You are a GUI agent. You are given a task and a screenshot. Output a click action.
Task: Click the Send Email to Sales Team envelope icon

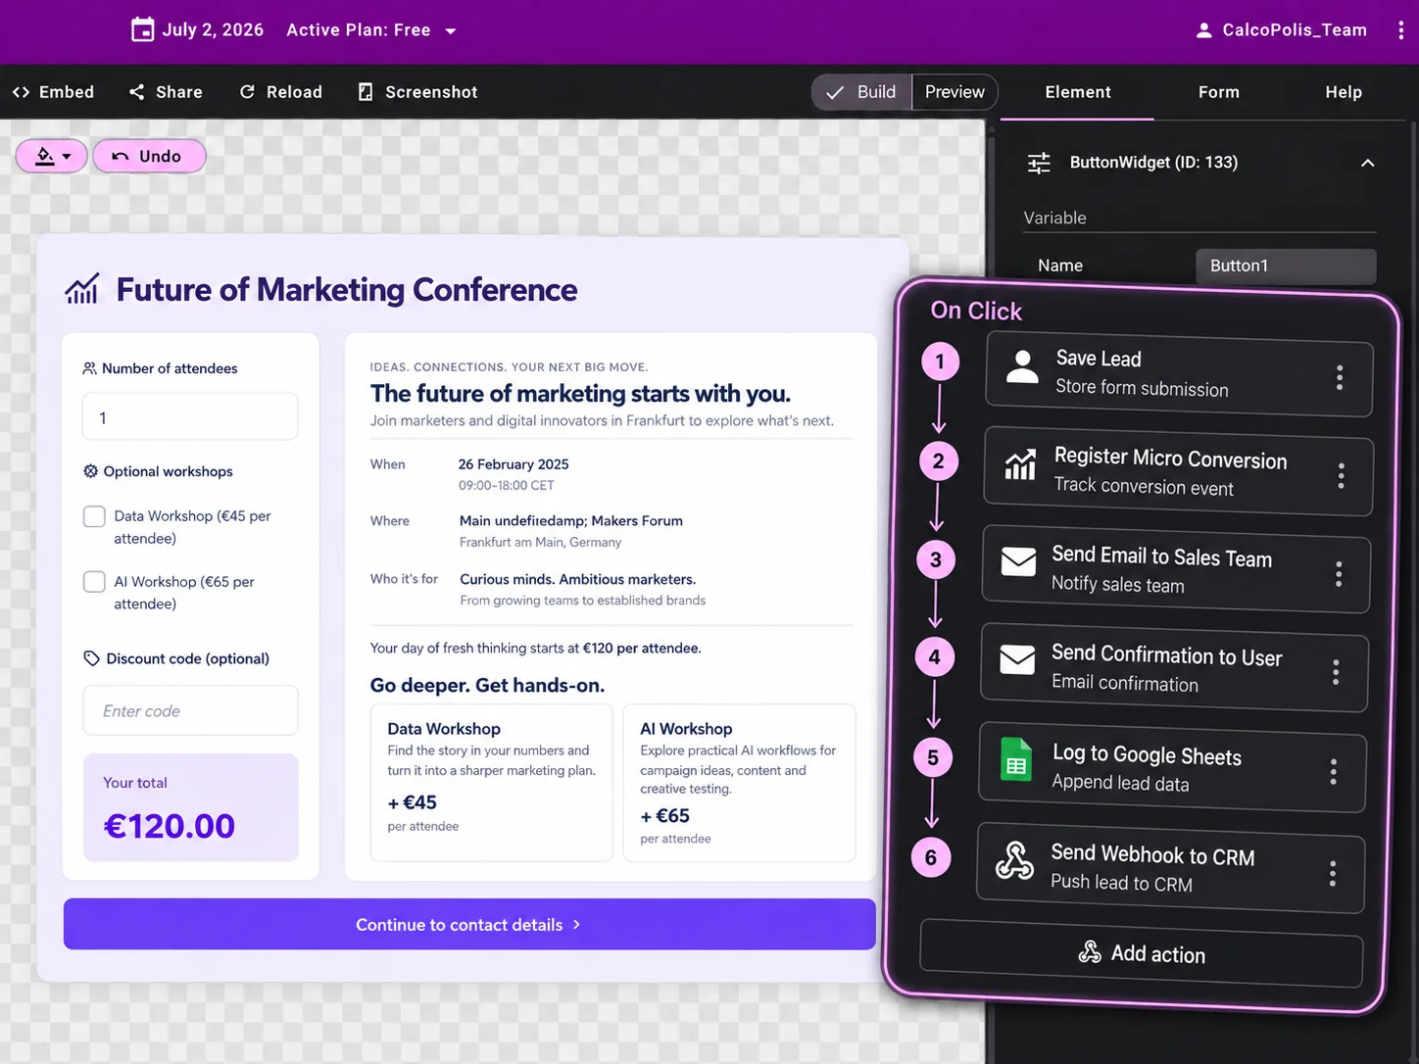(1018, 561)
